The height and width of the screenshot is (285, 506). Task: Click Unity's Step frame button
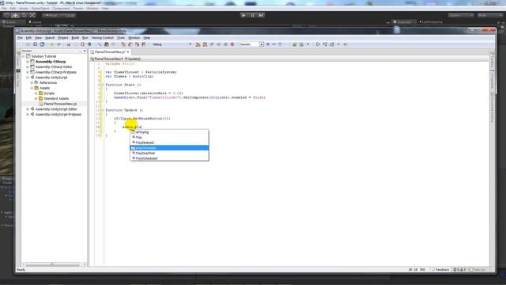[261, 15]
